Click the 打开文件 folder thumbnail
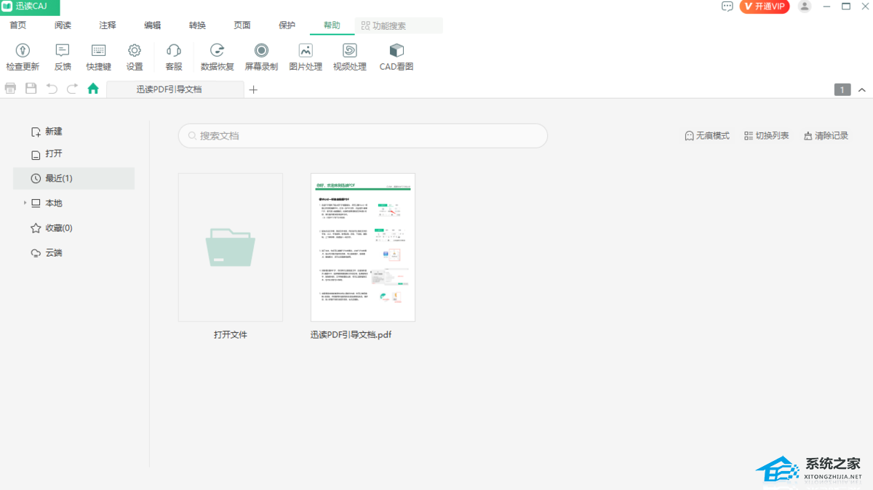This screenshot has width=873, height=490. pos(231,247)
